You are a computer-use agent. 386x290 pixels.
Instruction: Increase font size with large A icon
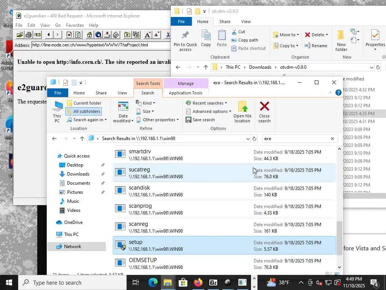click(x=147, y=35)
